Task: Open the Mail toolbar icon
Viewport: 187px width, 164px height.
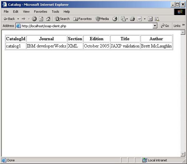Action: 124,19
